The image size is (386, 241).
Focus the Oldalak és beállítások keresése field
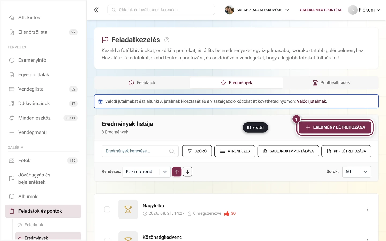click(x=161, y=10)
